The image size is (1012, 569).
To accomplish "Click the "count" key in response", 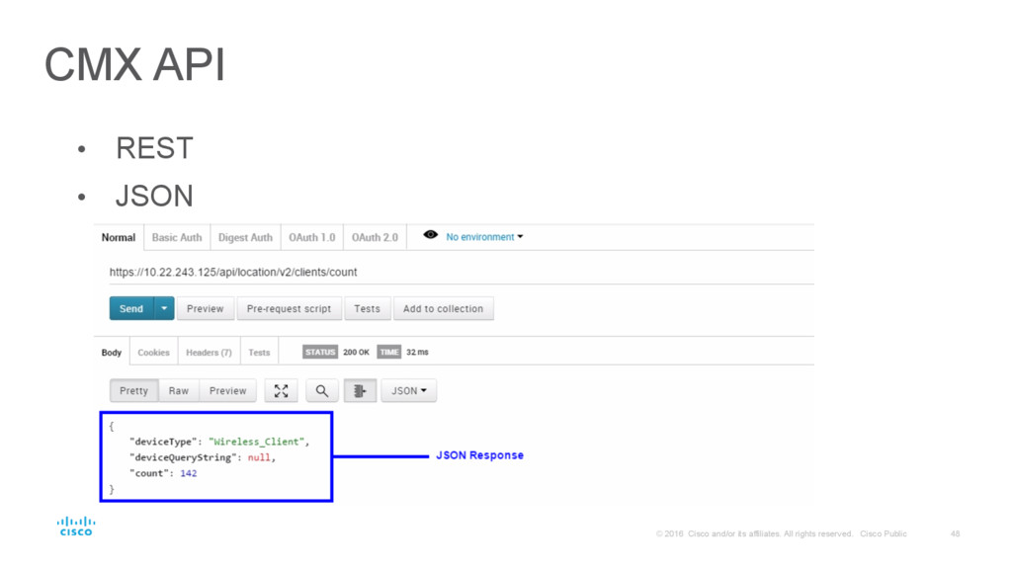I will [150, 473].
